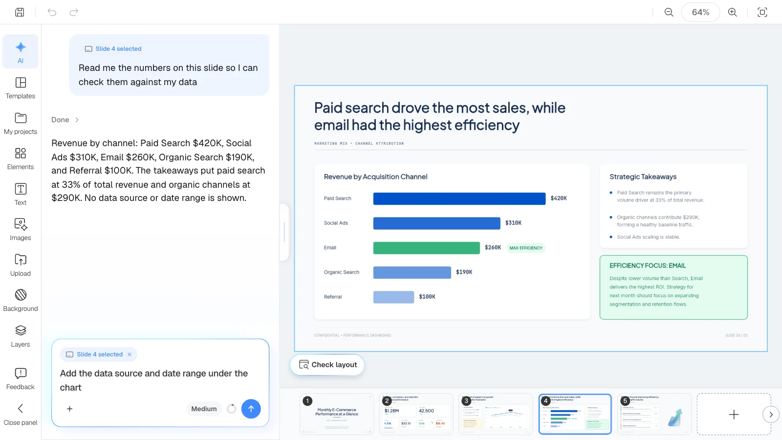Click the $260K value label
The image size is (782, 440).
(x=493, y=248)
